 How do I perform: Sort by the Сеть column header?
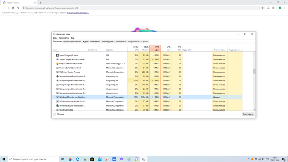pyautogui.click(x=166, y=48)
